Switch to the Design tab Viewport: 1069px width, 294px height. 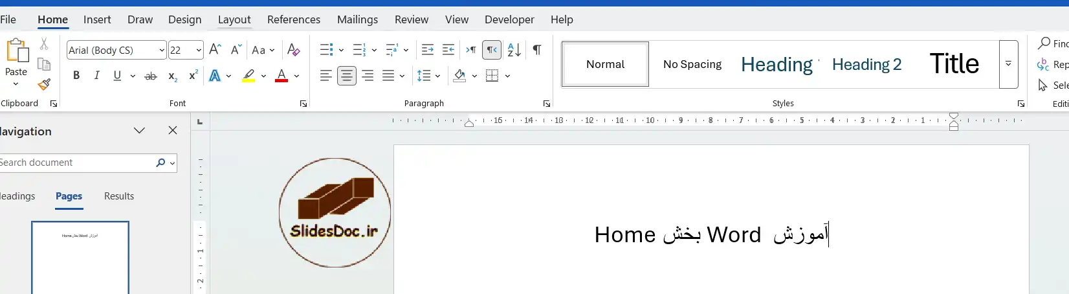point(185,19)
